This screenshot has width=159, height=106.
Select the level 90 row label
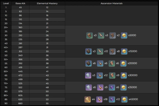pyautogui.click(x=6, y=103)
